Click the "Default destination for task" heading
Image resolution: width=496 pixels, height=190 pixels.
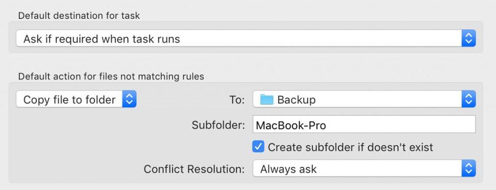pyautogui.click(x=79, y=16)
